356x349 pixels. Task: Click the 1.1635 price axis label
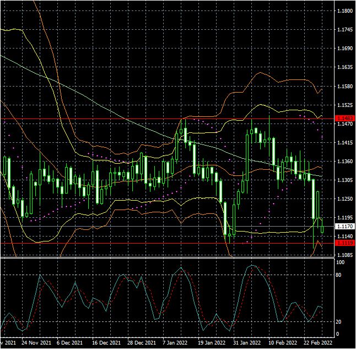click(x=345, y=67)
